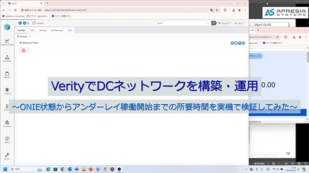Click the green status circle icon
Screen dimensions: 309x173
[x=20, y=23]
